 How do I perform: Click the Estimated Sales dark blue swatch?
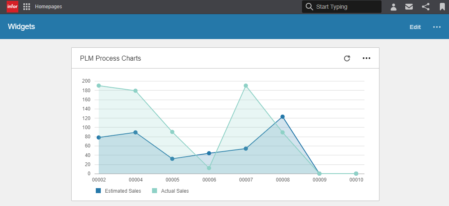point(98,191)
